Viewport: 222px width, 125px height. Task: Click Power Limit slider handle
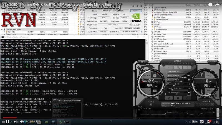click(186, 77)
